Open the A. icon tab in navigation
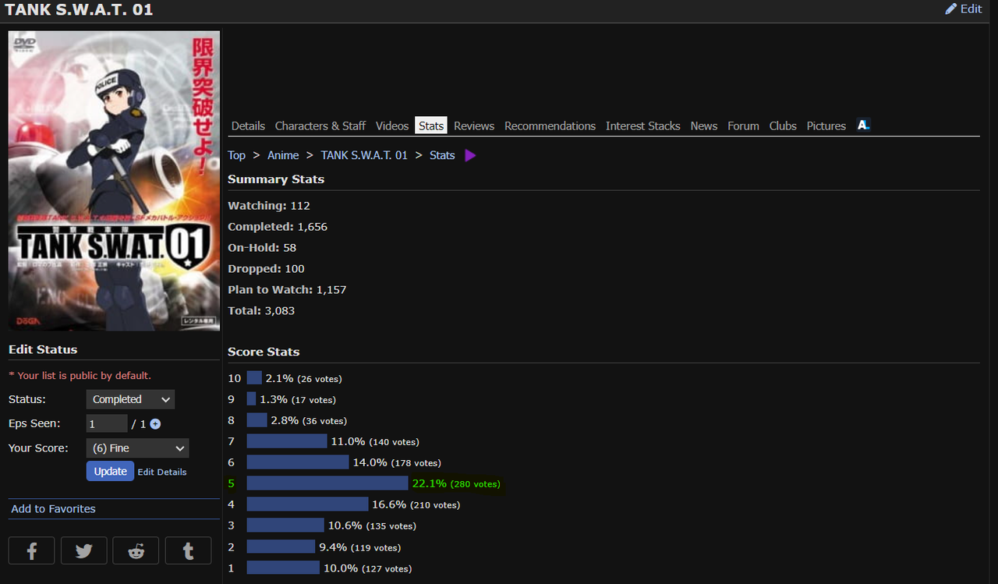998x584 pixels. [x=863, y=125]
